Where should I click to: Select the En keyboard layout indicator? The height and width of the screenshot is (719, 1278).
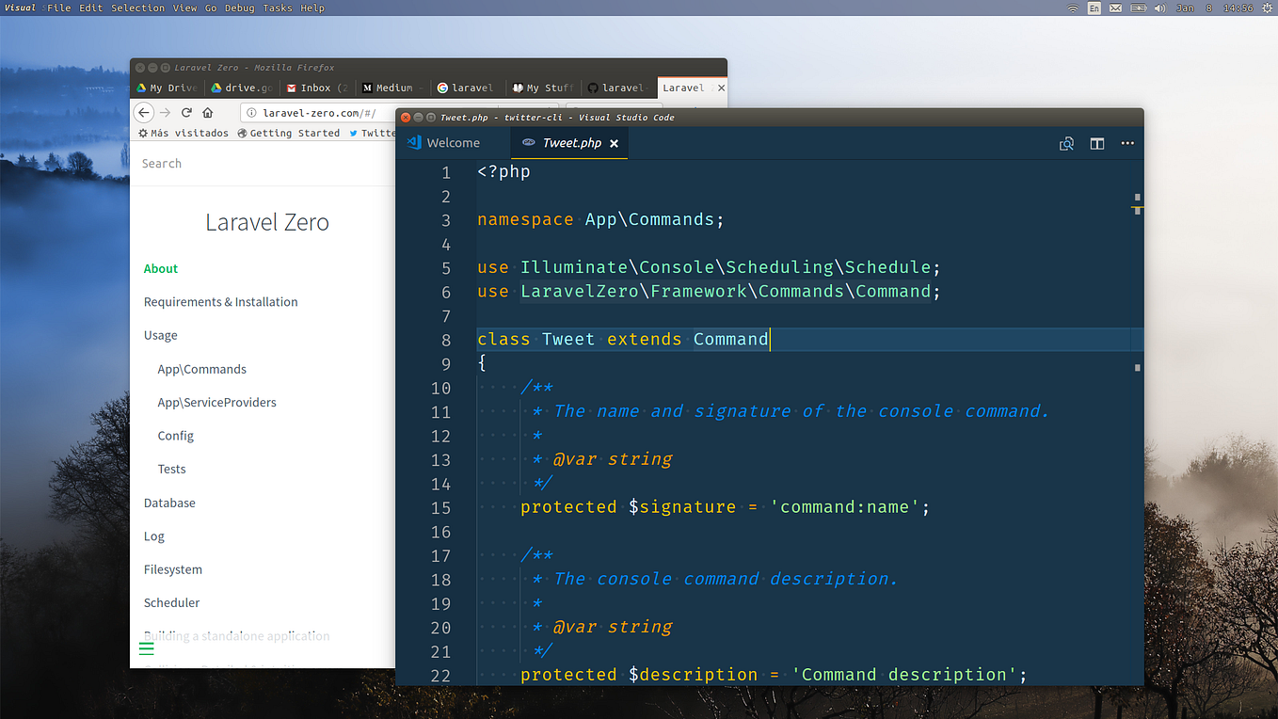tap(1094, 8)
